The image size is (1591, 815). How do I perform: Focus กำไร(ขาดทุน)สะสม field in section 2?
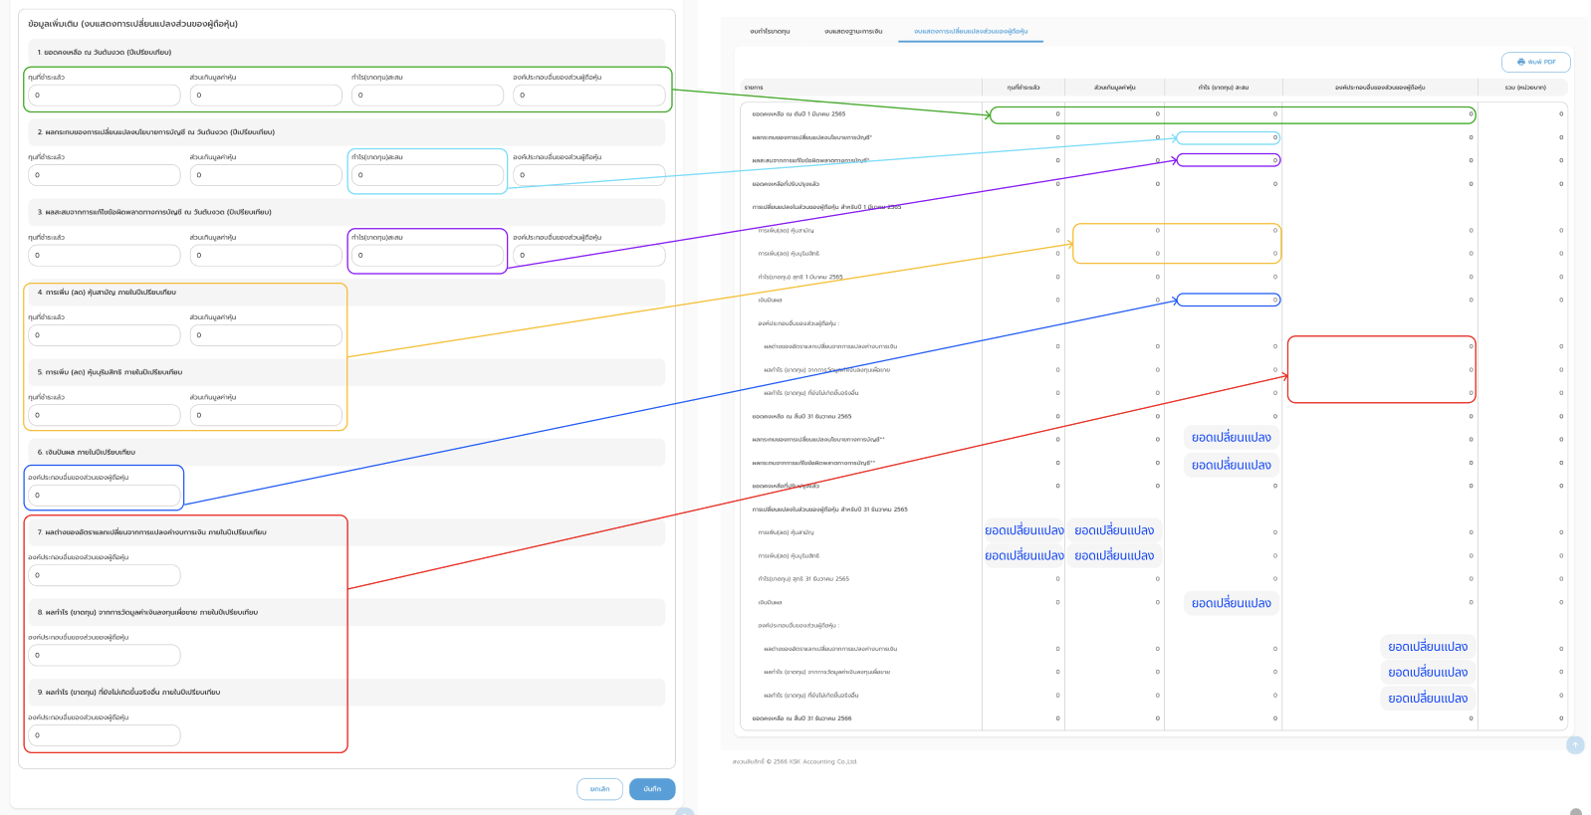(x=427, y=175)
